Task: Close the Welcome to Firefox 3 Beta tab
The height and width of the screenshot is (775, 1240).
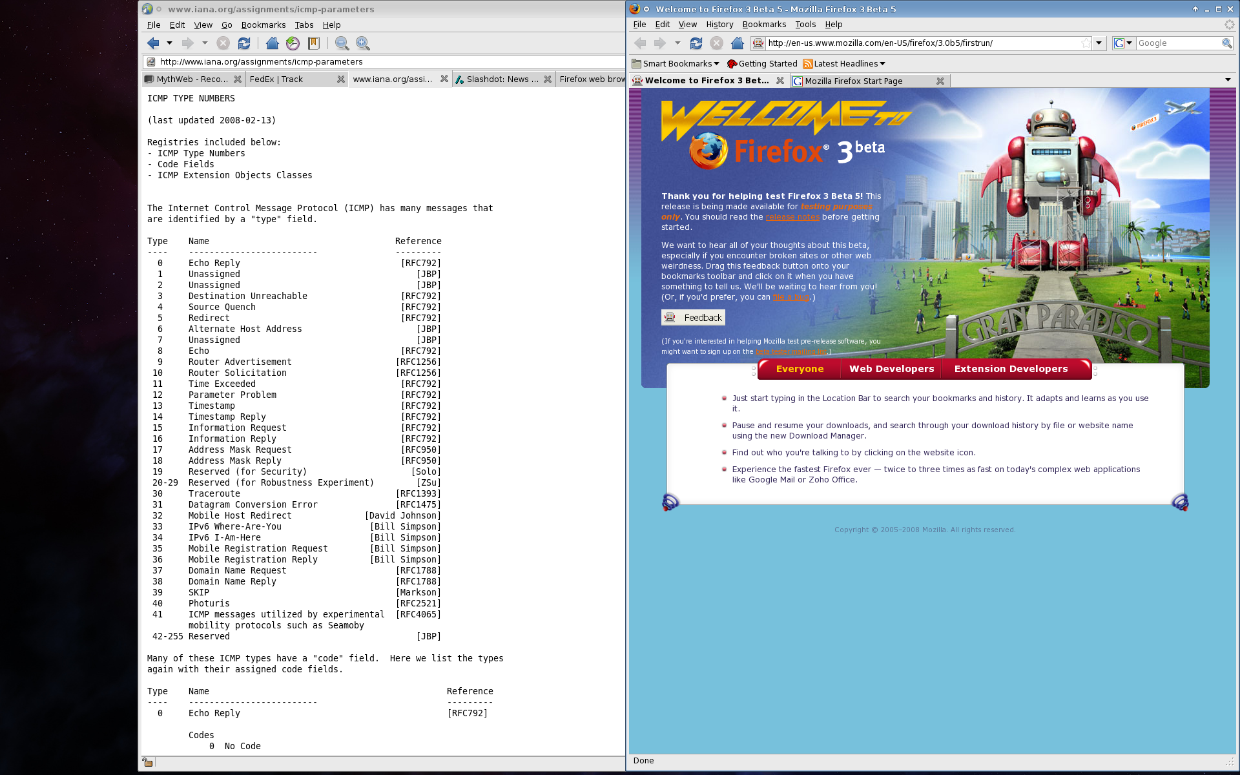Action: (x=780, y=81)
